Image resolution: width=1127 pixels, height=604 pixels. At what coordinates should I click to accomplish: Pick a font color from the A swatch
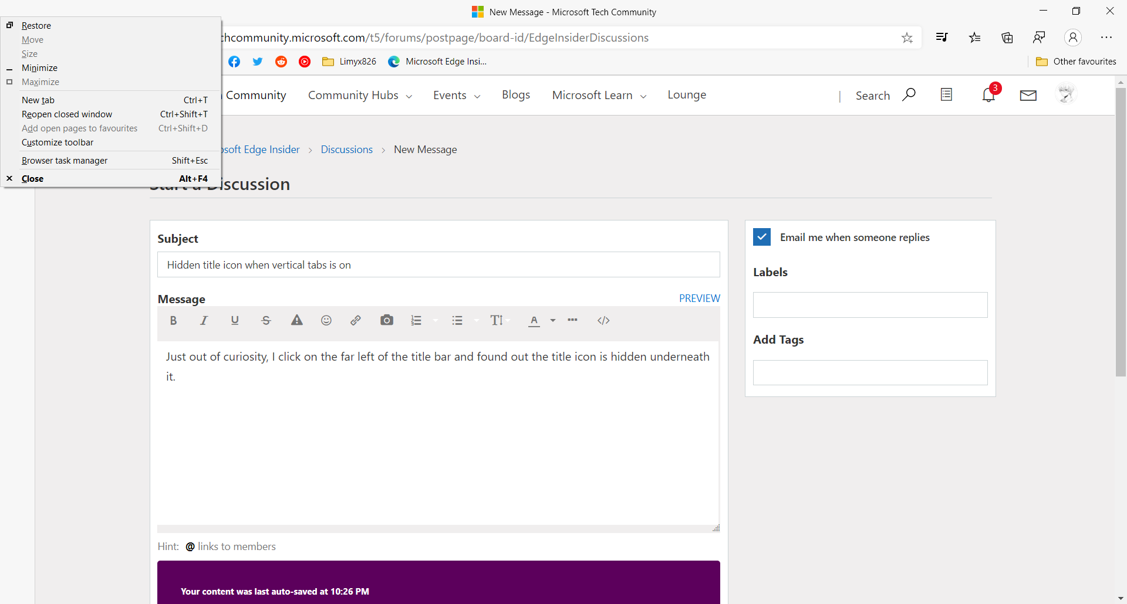[x=534, y=321]
